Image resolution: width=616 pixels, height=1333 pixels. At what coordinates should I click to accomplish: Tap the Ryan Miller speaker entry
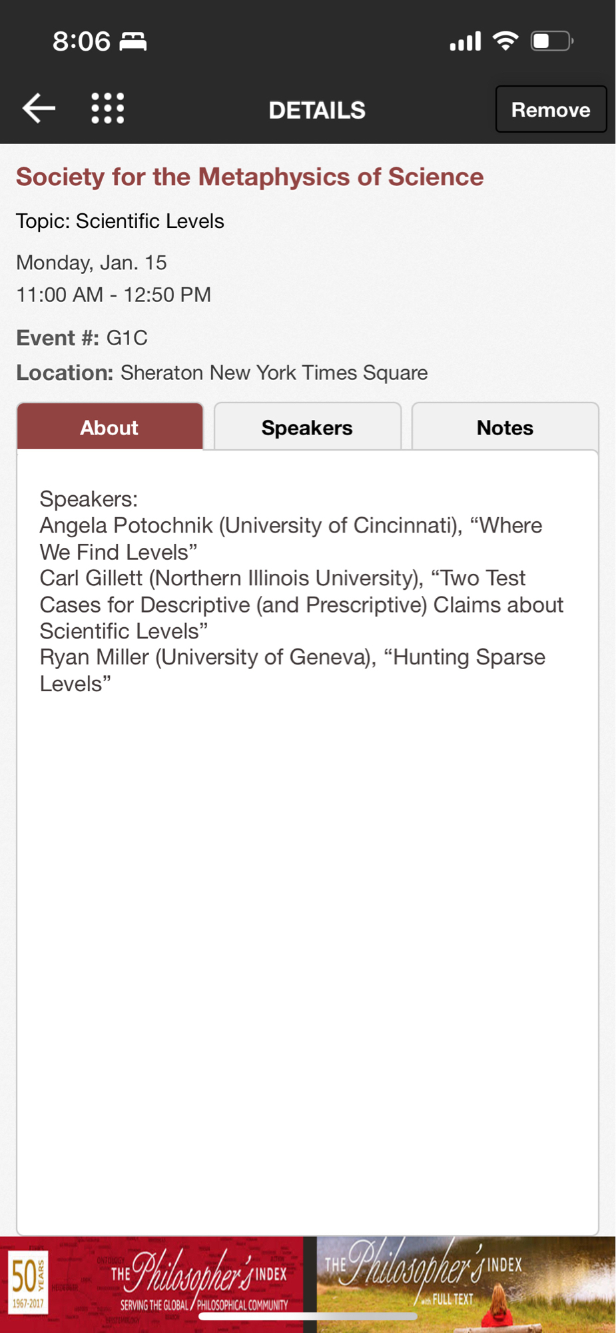tap(292, 670)
